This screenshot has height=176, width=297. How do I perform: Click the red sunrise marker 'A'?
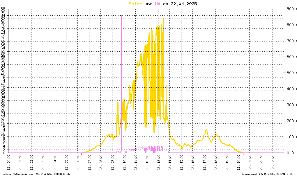click(x=81, y=155)
